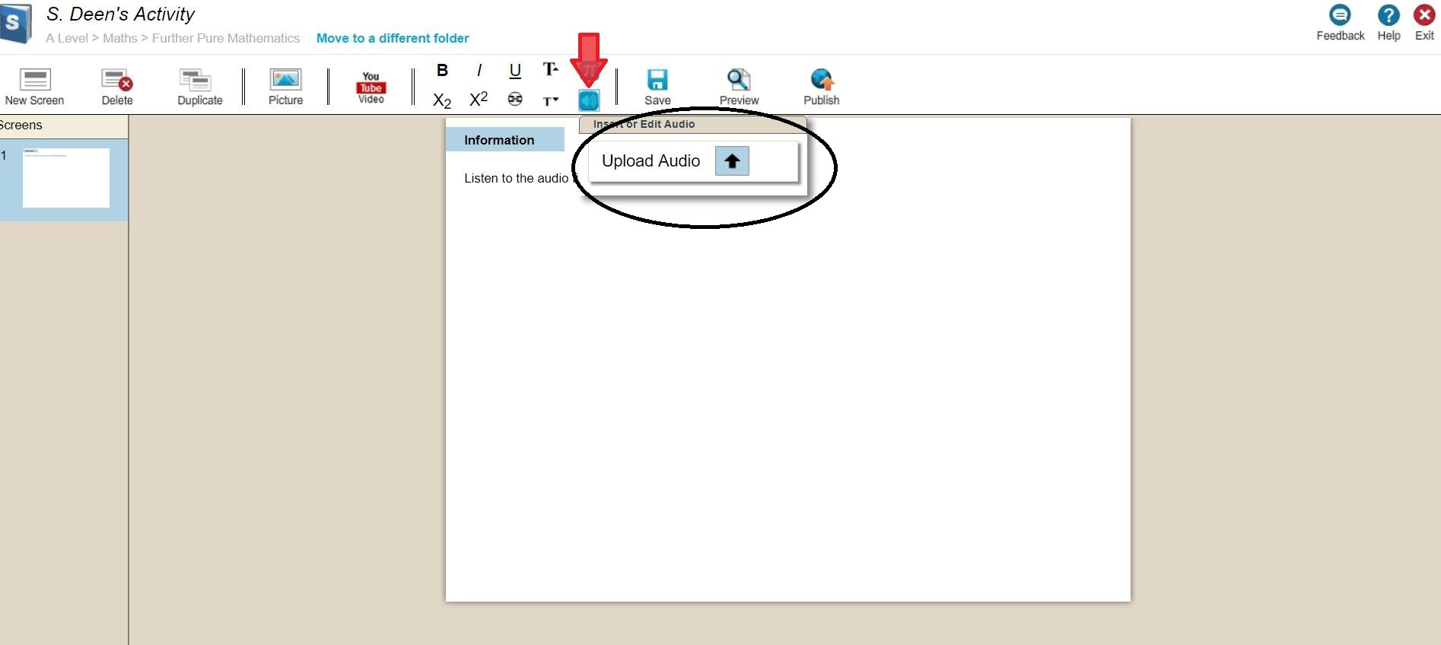1441x645 pixels.
Task: Select screen 1 thumbnail
Action: tap(66, 178)
